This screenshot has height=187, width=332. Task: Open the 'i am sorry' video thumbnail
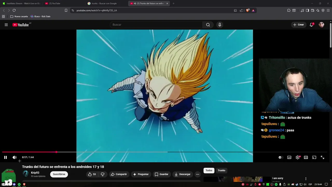pyautogui.click(x=237, y=179)
